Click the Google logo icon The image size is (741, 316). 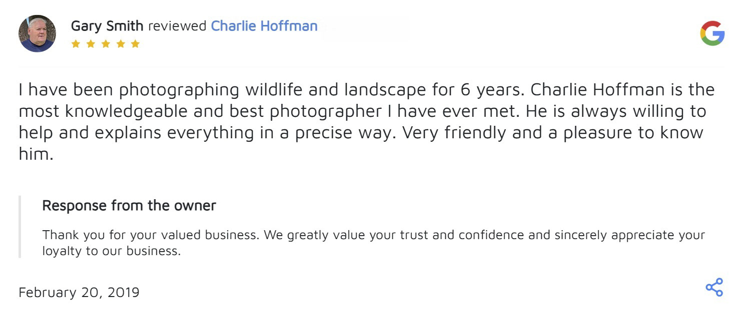(712, 33)
